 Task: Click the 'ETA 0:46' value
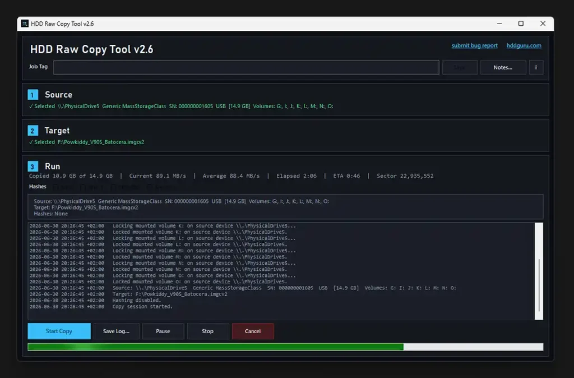pos(346,176)
